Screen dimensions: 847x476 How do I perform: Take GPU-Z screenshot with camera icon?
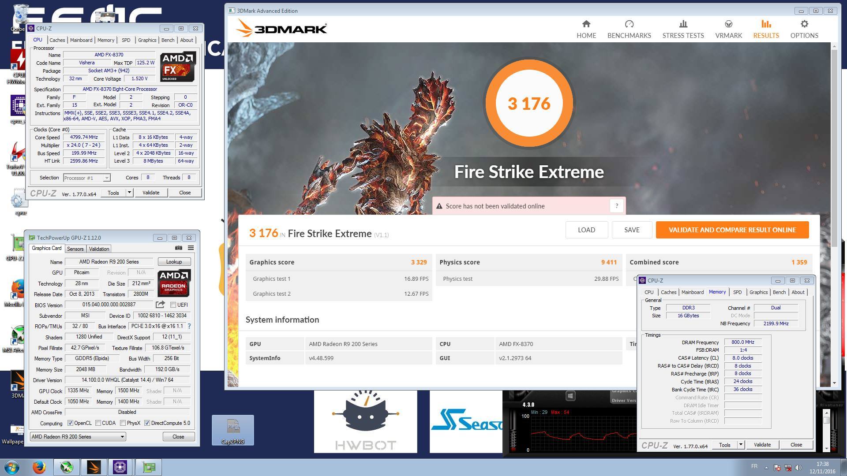[x=178, y=248]
